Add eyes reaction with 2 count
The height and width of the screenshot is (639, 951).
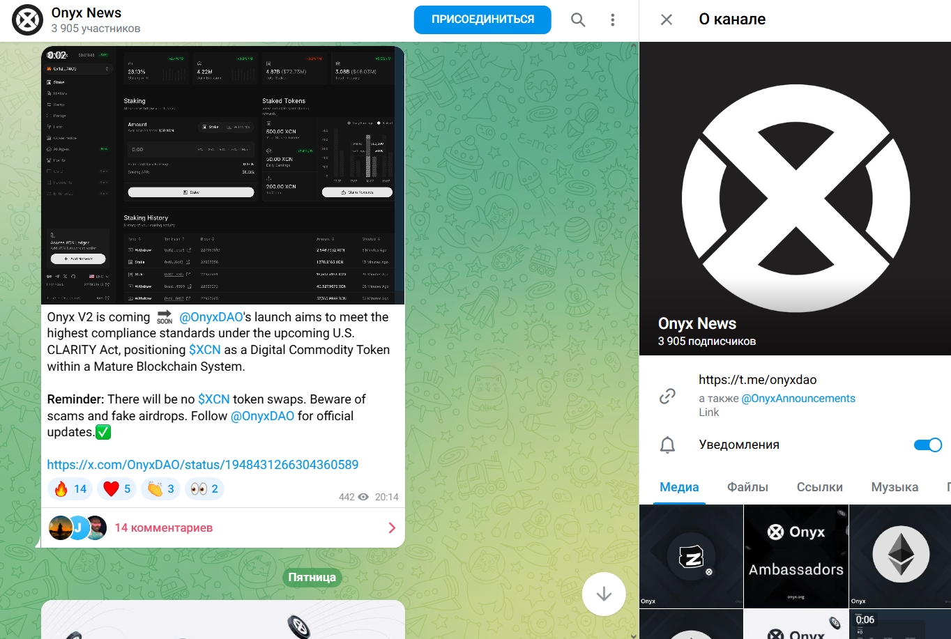[204, 489]
